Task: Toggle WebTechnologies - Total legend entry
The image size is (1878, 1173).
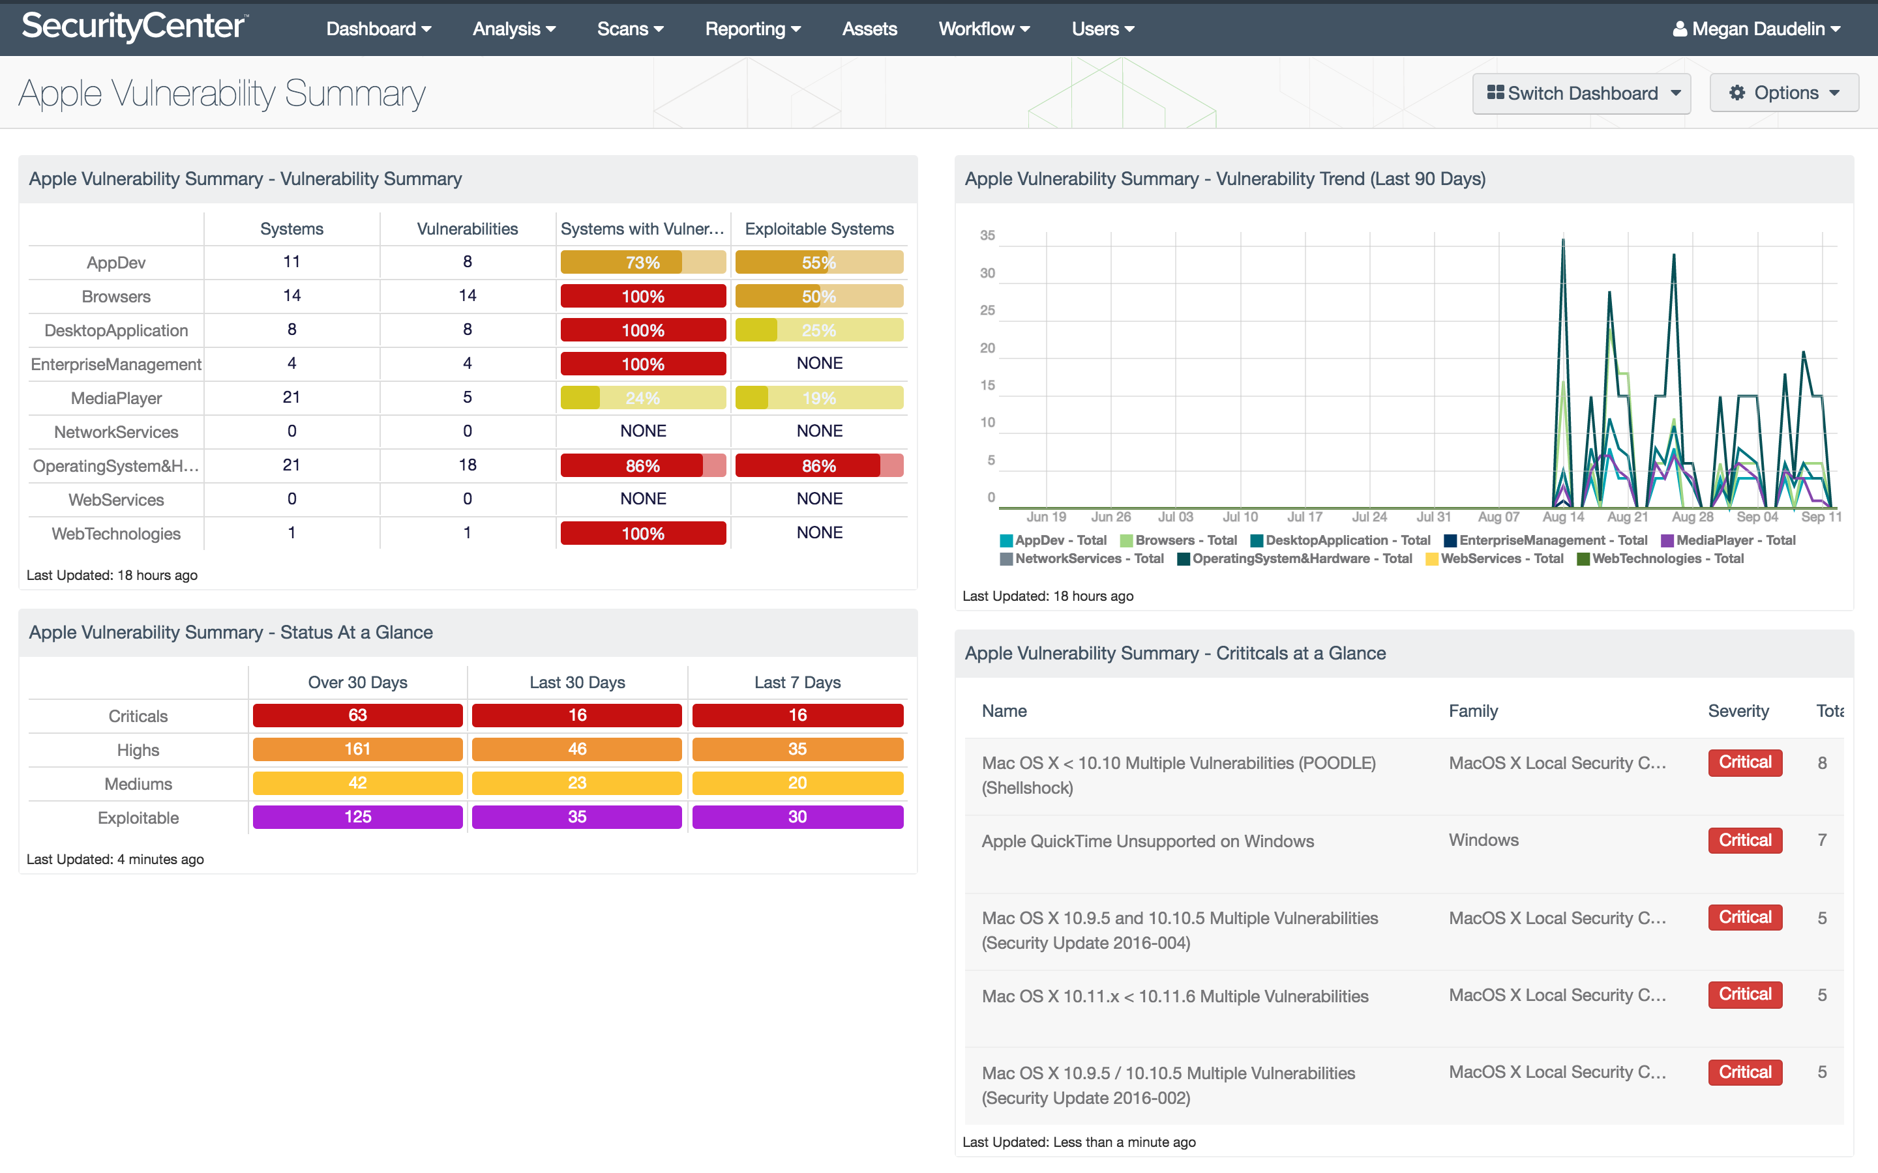Action: click(1661, 559)
